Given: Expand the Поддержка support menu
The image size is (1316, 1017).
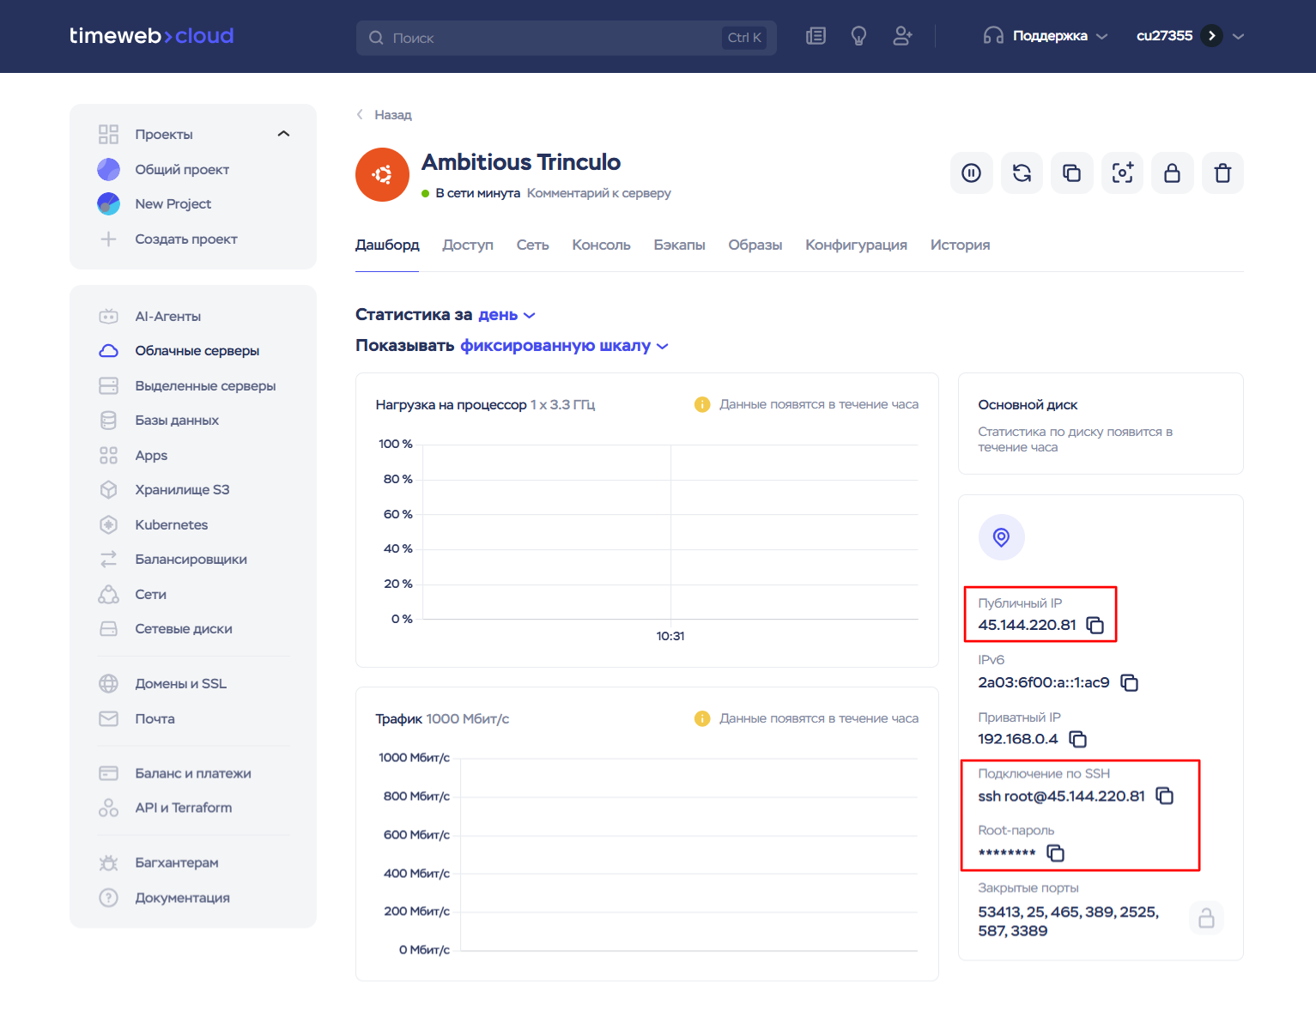Looking at the screenshot, I should 1046,36.
